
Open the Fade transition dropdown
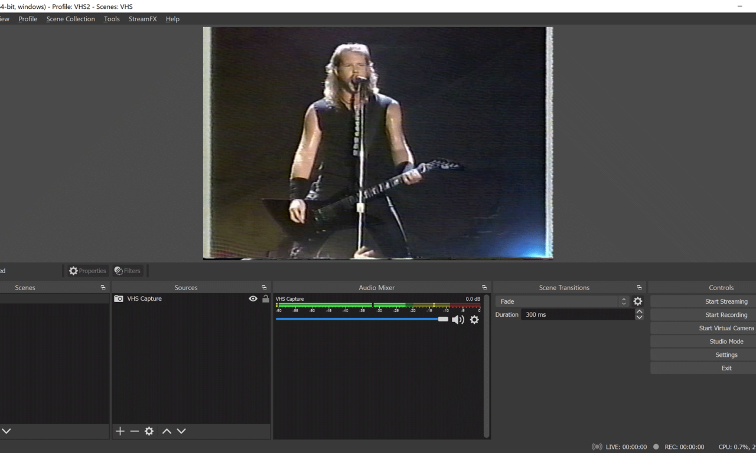coord(561,301)
